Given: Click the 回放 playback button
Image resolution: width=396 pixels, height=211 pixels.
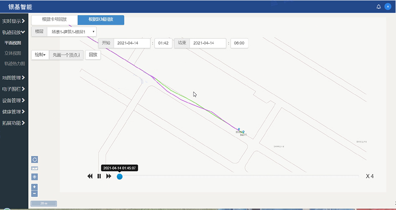Looking at the screenshot, I should pyautogui.click(x=93, y=55).
